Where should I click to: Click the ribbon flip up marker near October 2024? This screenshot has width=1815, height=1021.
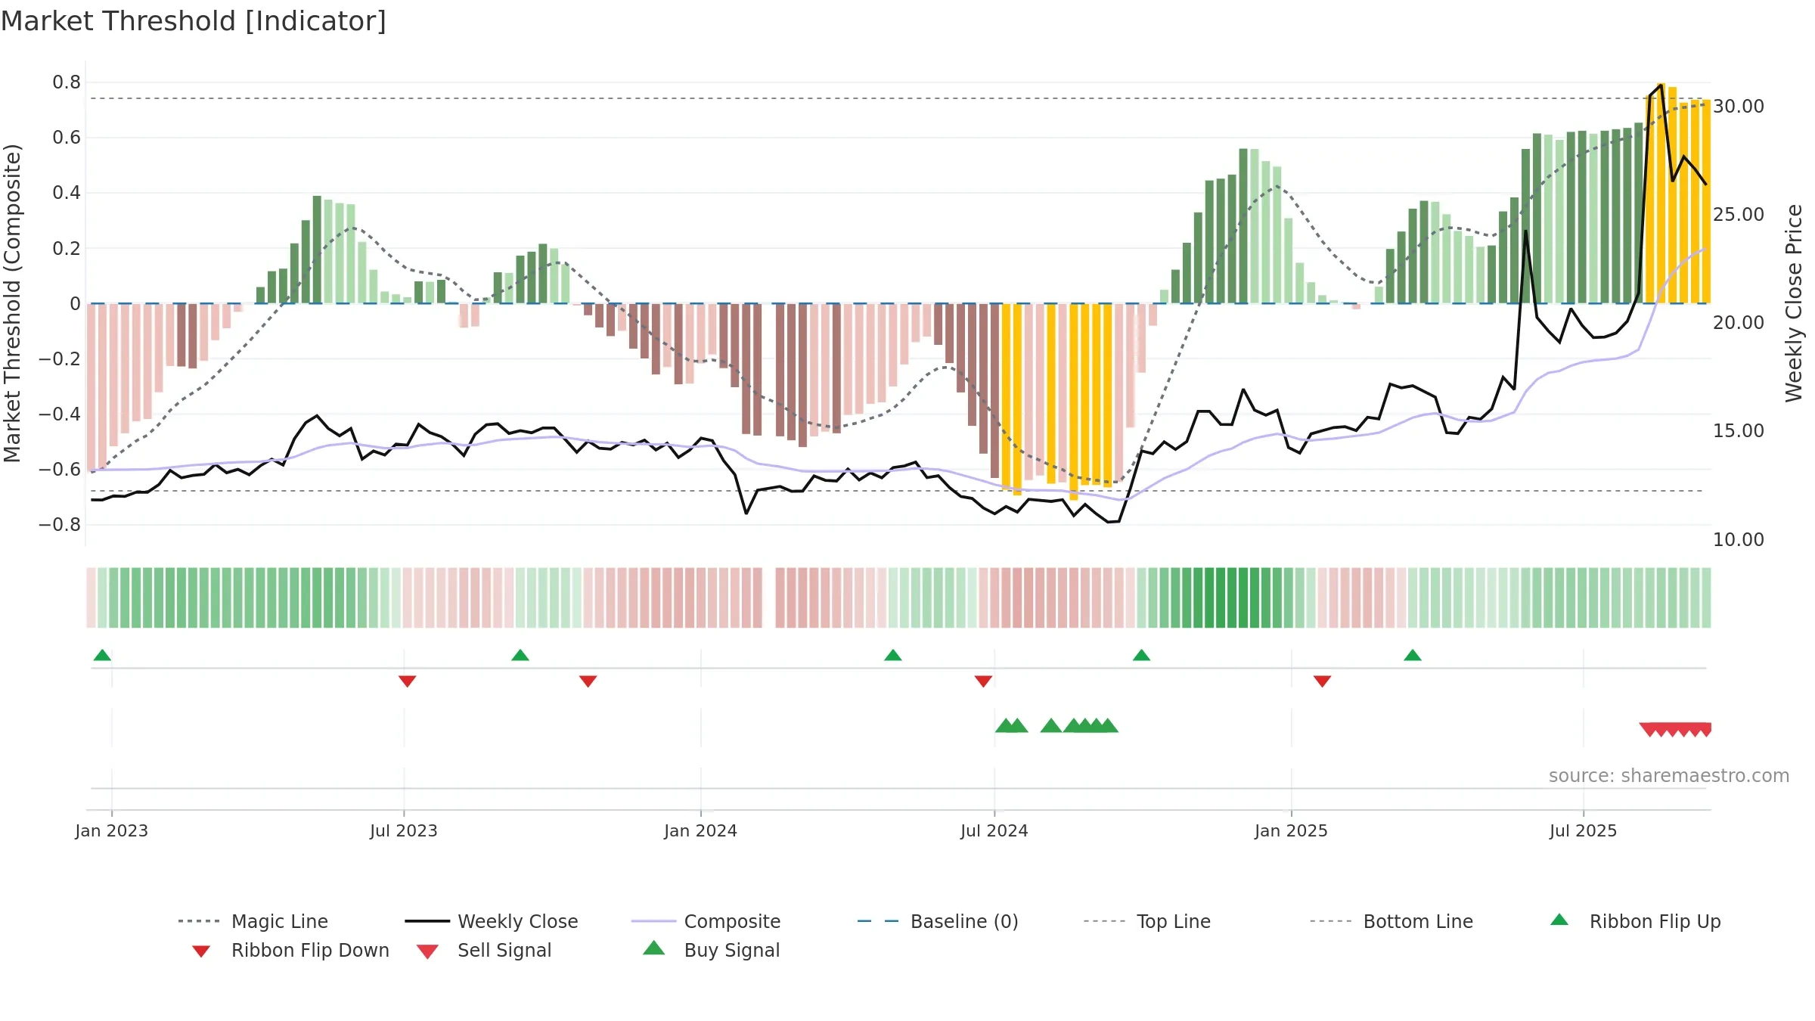[x=1141, y=655]
